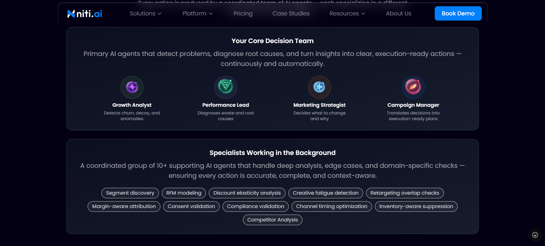Expand the Platform dropdown menu
Viewport: 545px width, 246px height.
pyautogui.click(x=197, y=13)
